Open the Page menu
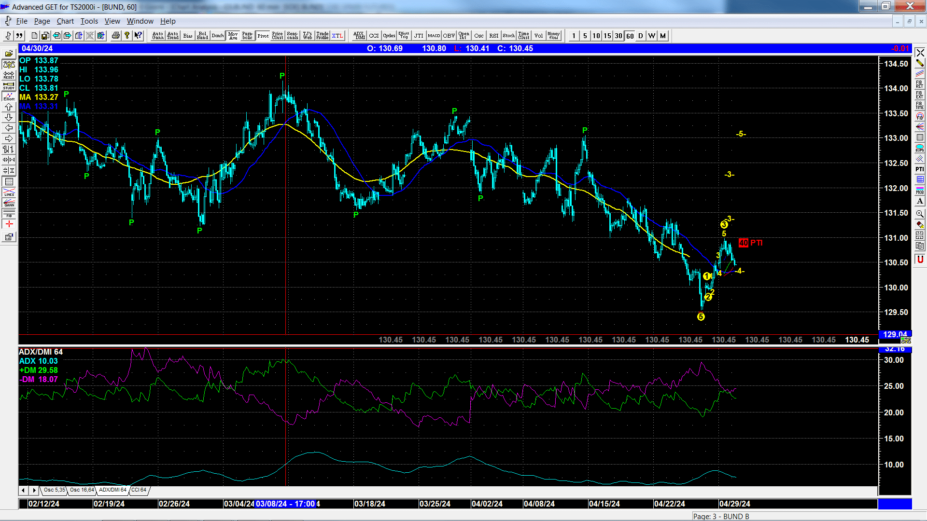This screenshot has width=927, height=521. pyautogui.click(x=42, y=21)
